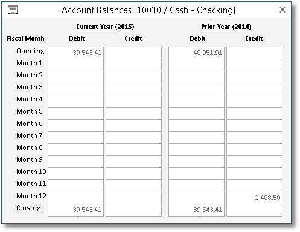Select Opening debit field showing 40,951.91
The image size is (300, 232).
(x=197, y=53)
